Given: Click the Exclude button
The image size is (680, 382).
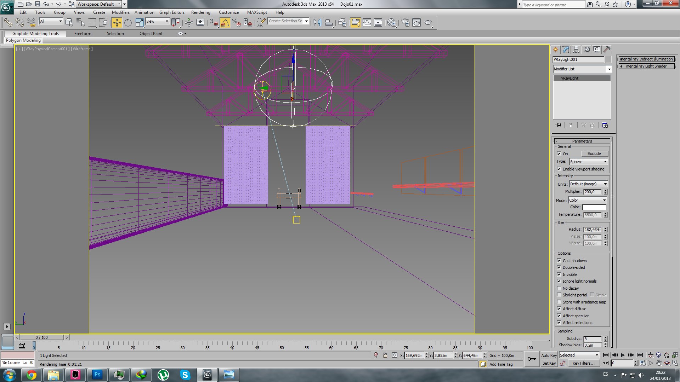Looking at the screenshot, I should tap(594, 154).
